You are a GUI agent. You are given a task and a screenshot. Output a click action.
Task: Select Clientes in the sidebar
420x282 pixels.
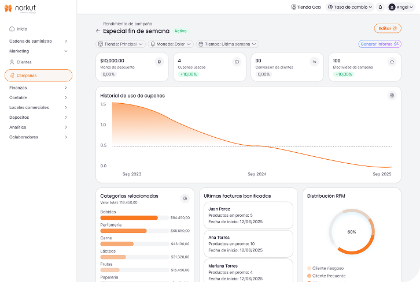tap(24, 62)
